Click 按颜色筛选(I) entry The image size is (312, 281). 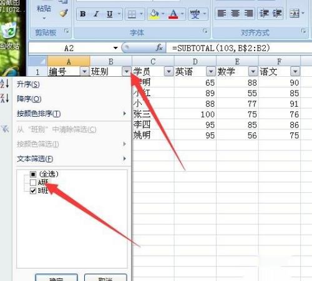coord(72,144)
